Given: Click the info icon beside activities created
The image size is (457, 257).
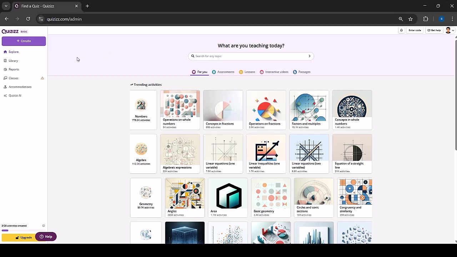Looking at the screenshot, I should coord(44,226).
